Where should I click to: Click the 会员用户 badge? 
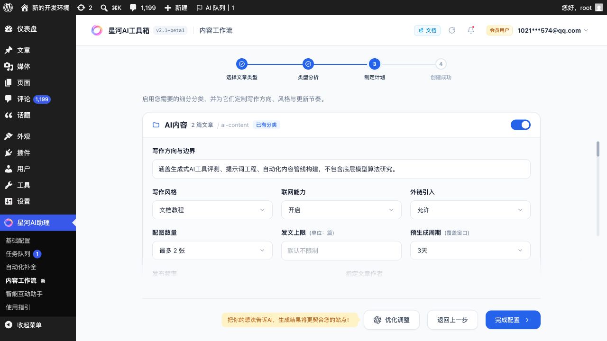pyautogui.click(x=499, y=30)
